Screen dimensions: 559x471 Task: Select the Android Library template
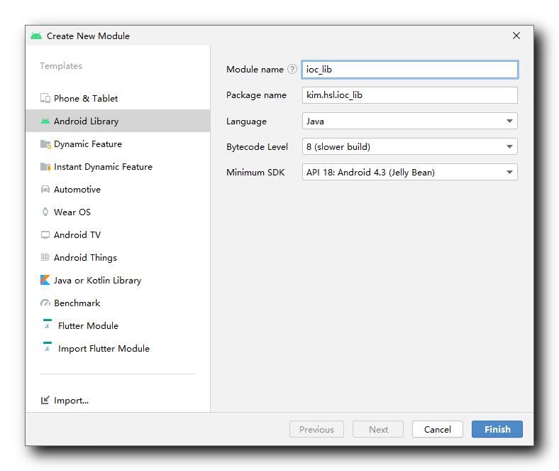pyautogui.click(x=118, y=121)
